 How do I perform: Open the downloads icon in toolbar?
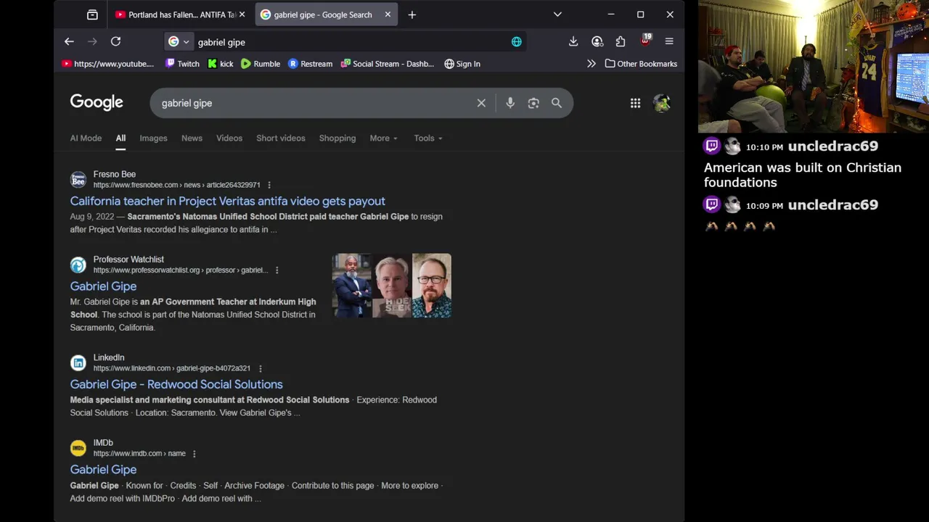click(x=573, y=42)
